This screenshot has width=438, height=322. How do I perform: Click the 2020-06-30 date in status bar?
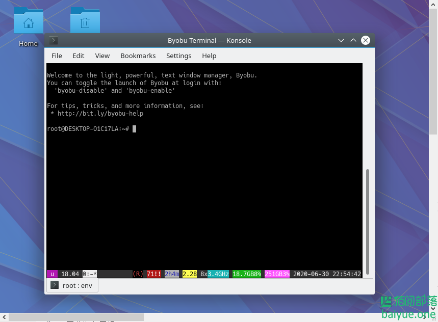[x=311, y=274]
